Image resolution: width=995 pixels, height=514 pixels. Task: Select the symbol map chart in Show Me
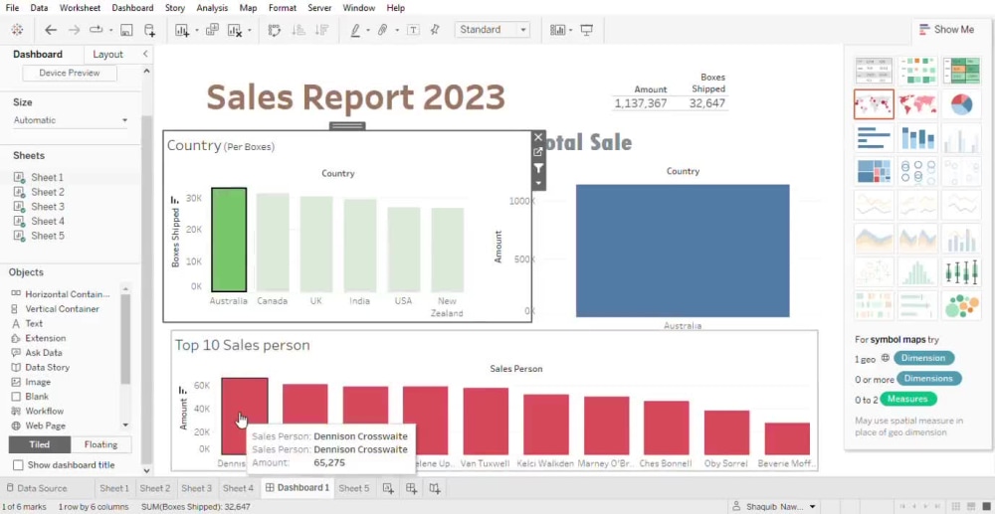point(874,104)
